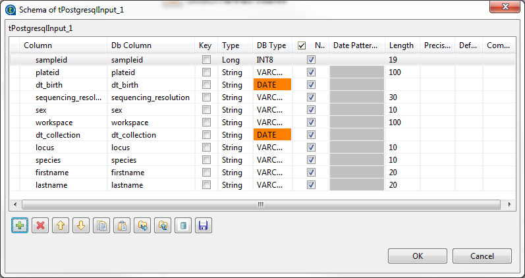The height and width of the screenshot is (278, 525).
Task: Click the green plus add column button
Action: 20,226
